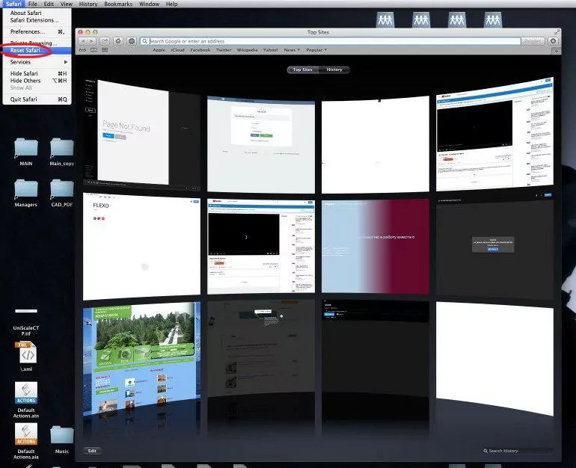Click the Edit button below Top Sites

[x=92, y=450]
